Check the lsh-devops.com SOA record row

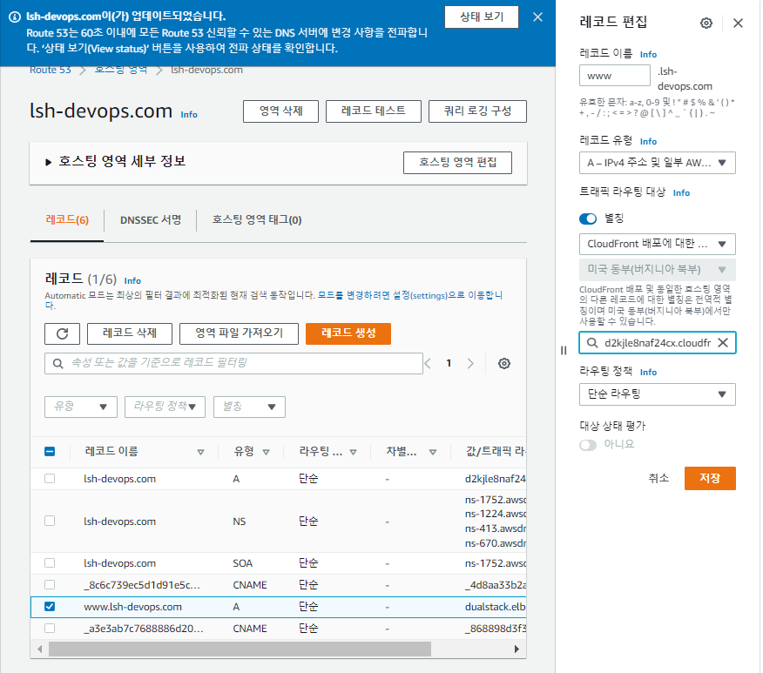tap(50, 562)
